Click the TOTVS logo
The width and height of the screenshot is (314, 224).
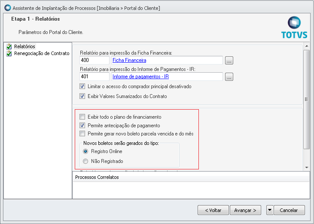coord(294,28)
